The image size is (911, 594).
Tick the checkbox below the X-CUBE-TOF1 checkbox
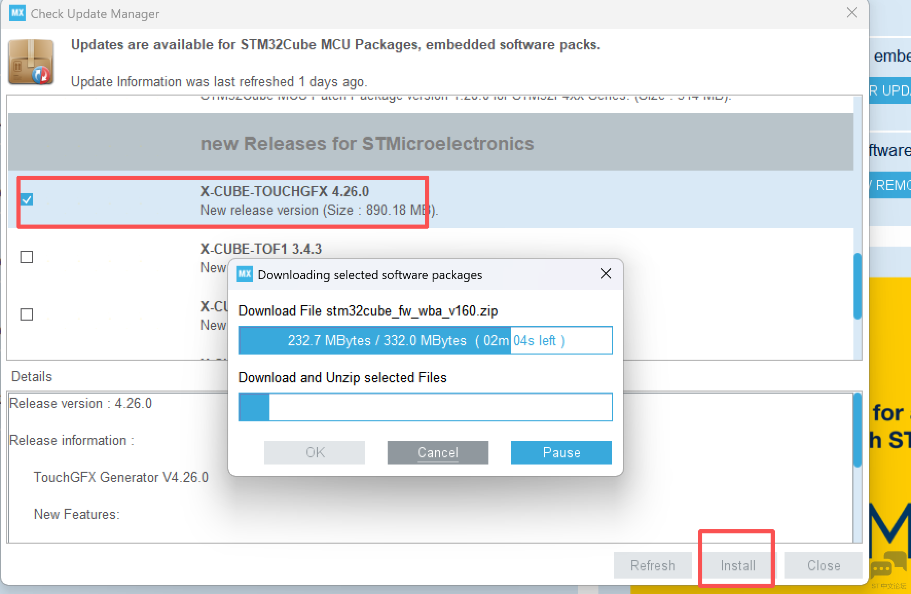point(27,314)
